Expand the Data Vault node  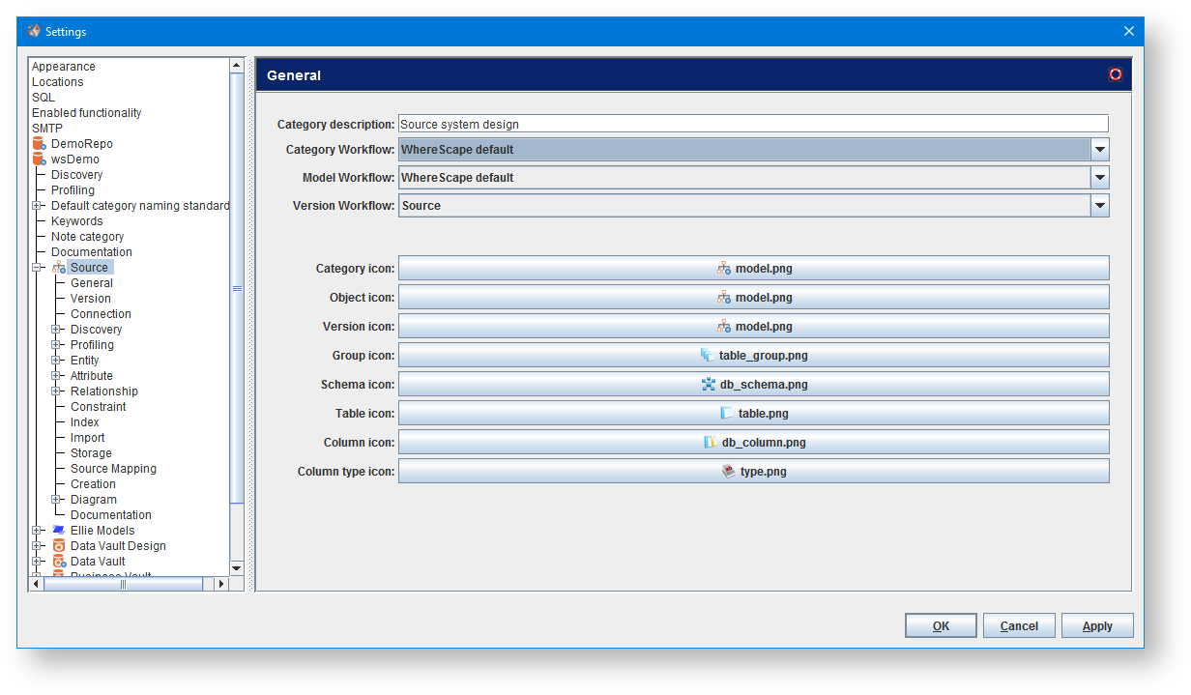pyautogui.click(x=37, y=562)
